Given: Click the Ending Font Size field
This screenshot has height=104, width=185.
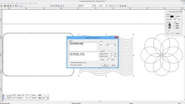Looking at the screenshot, I should pyautogui.click(x=112, y=56).
